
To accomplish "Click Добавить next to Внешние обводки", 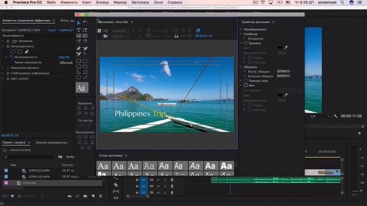I will pyautogui.click(x=283, y=76).
